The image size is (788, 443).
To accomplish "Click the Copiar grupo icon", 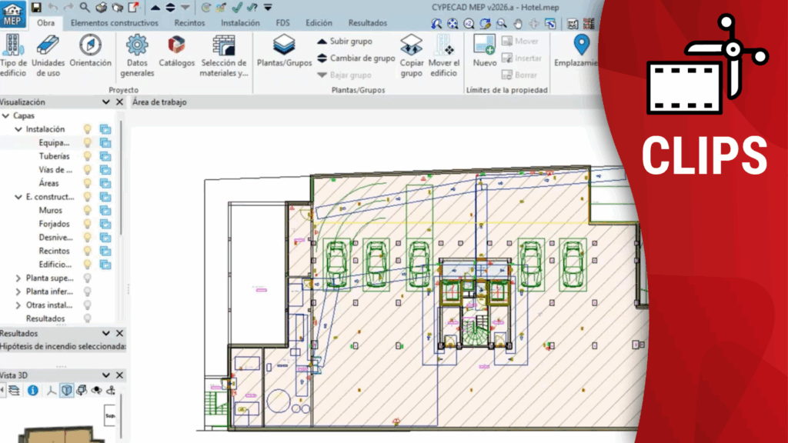I will pos(412,46).
